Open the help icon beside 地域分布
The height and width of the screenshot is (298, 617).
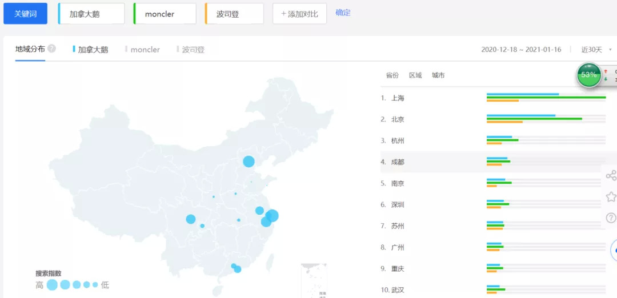pos(51,49)
